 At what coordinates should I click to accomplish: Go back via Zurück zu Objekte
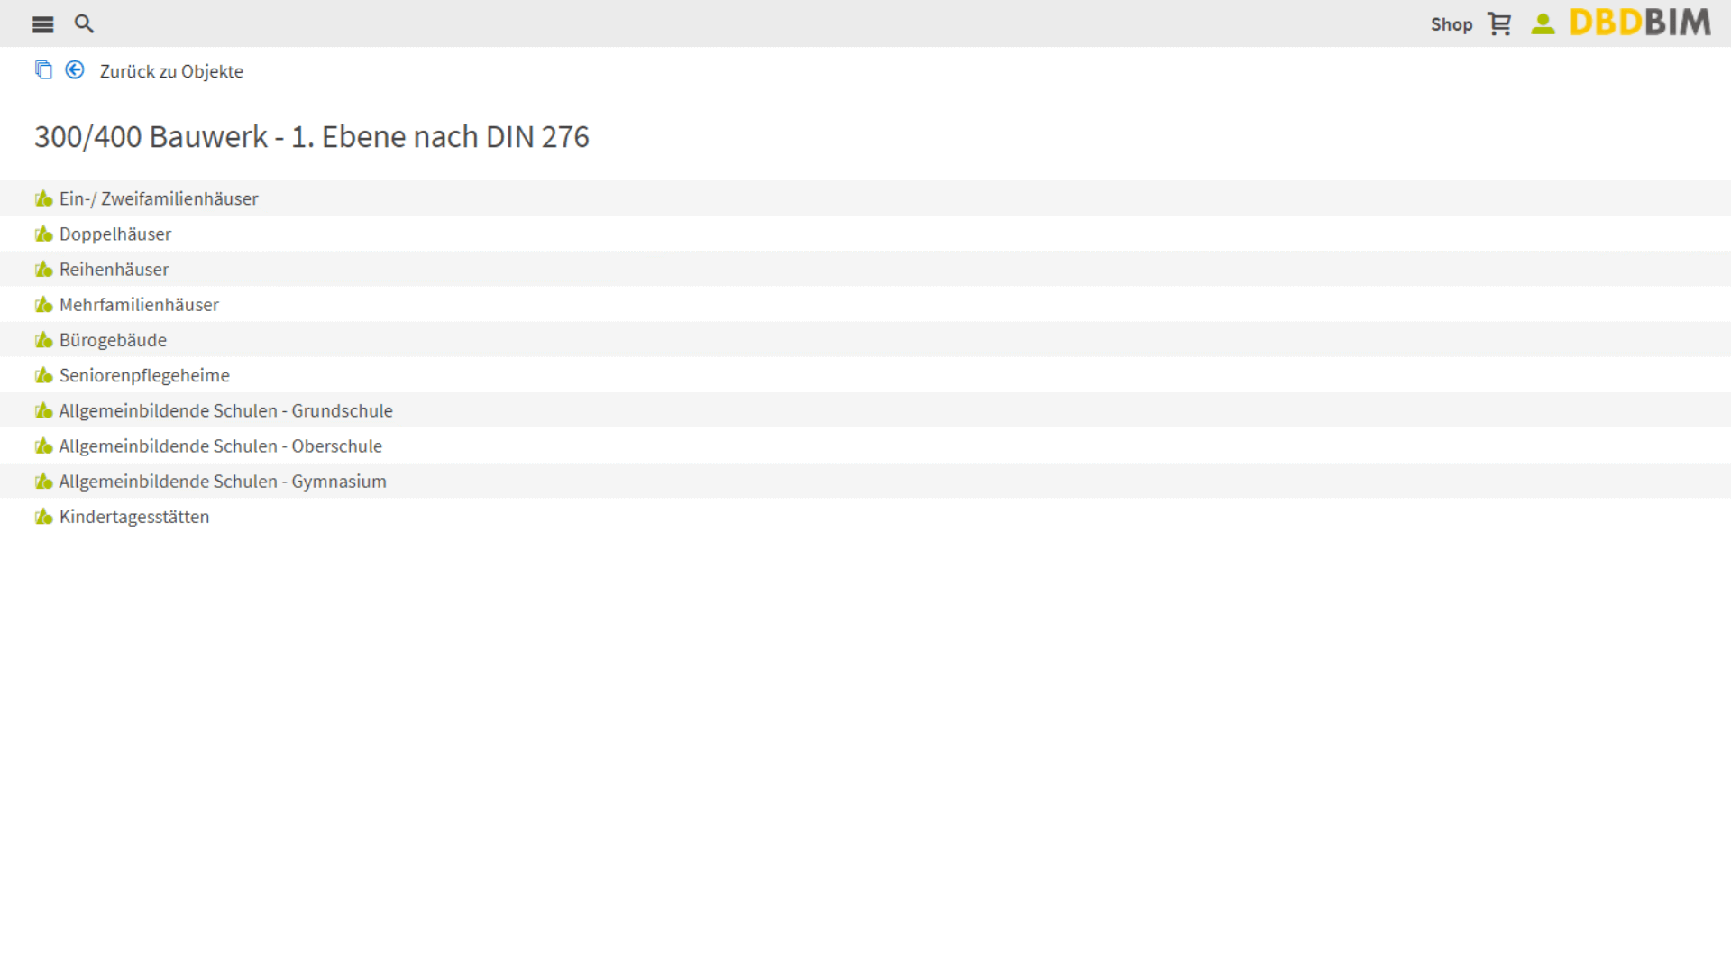(171, 71)
